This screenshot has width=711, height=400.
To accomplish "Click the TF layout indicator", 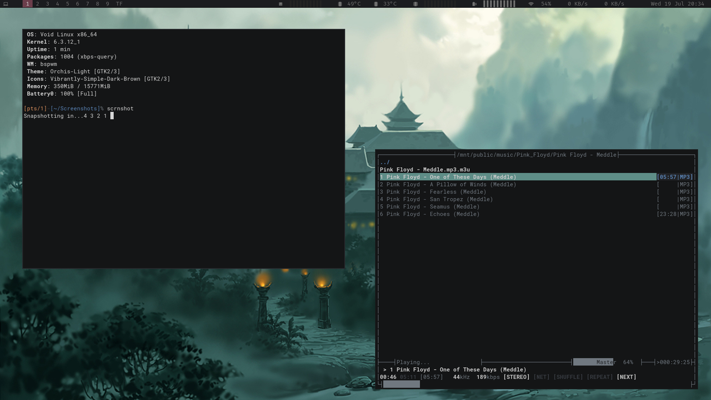I will click(119, 4).
